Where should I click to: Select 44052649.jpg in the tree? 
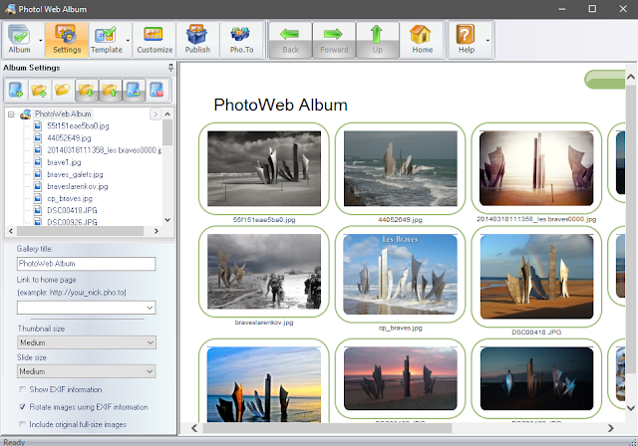(x=69, y=138)
